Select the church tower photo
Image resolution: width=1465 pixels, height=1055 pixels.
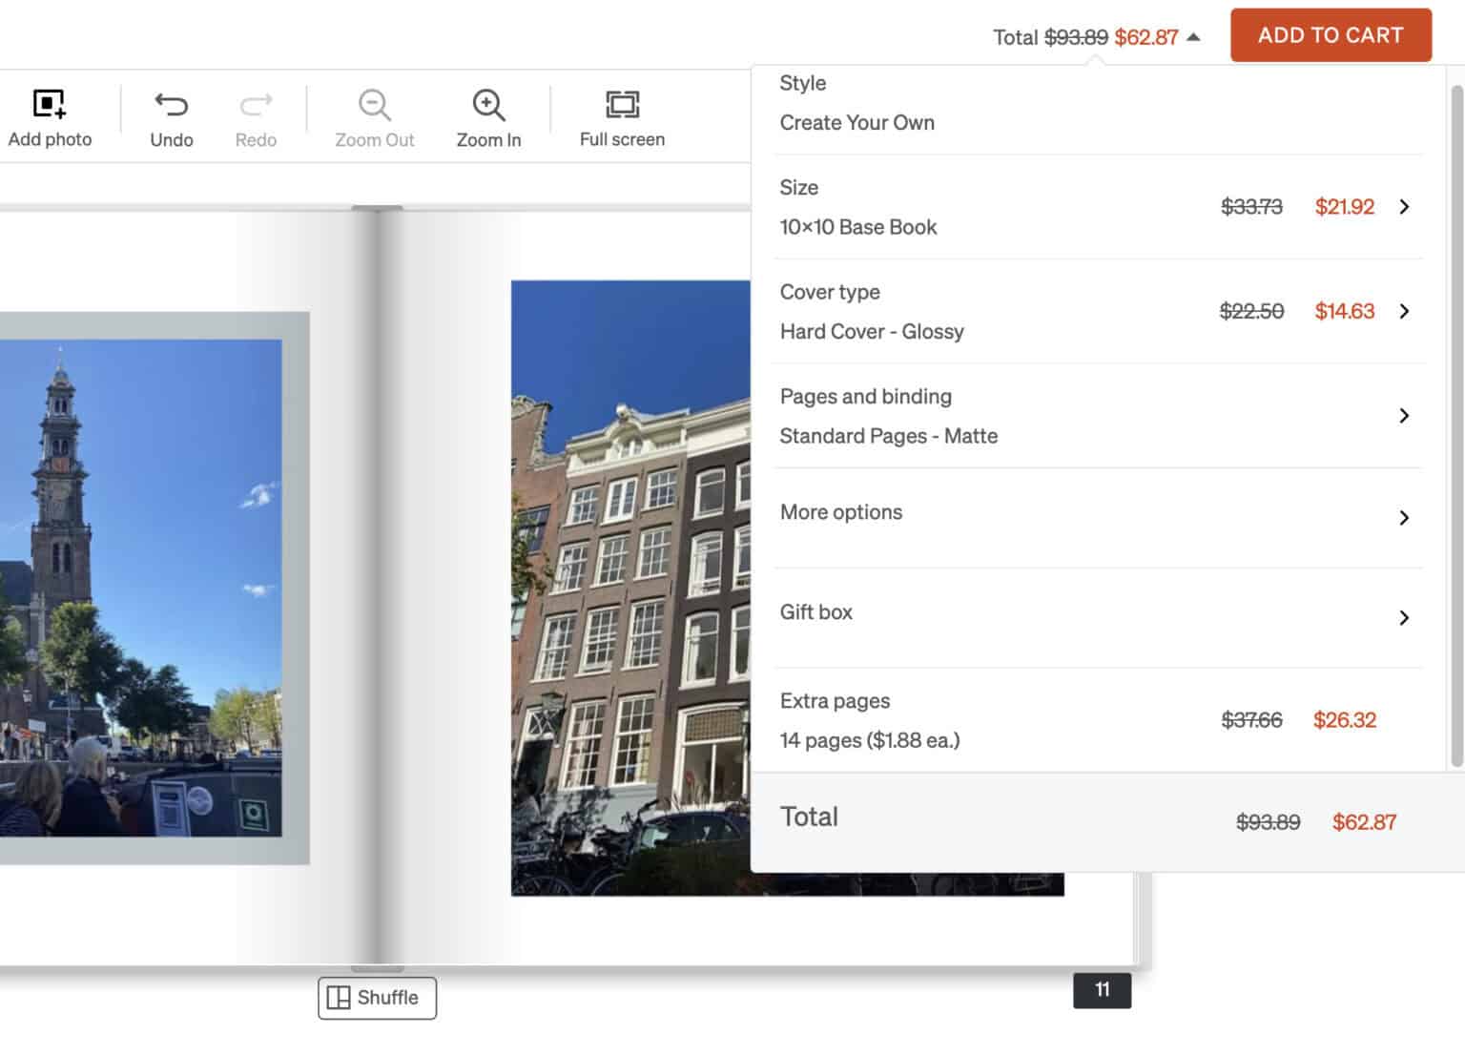coord(141,588)
